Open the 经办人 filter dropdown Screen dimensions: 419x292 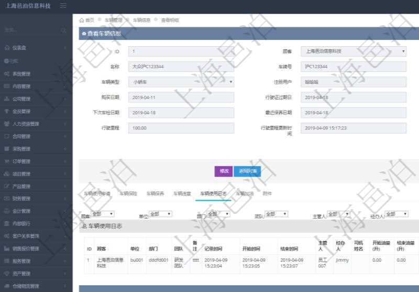tap(396, 214)
